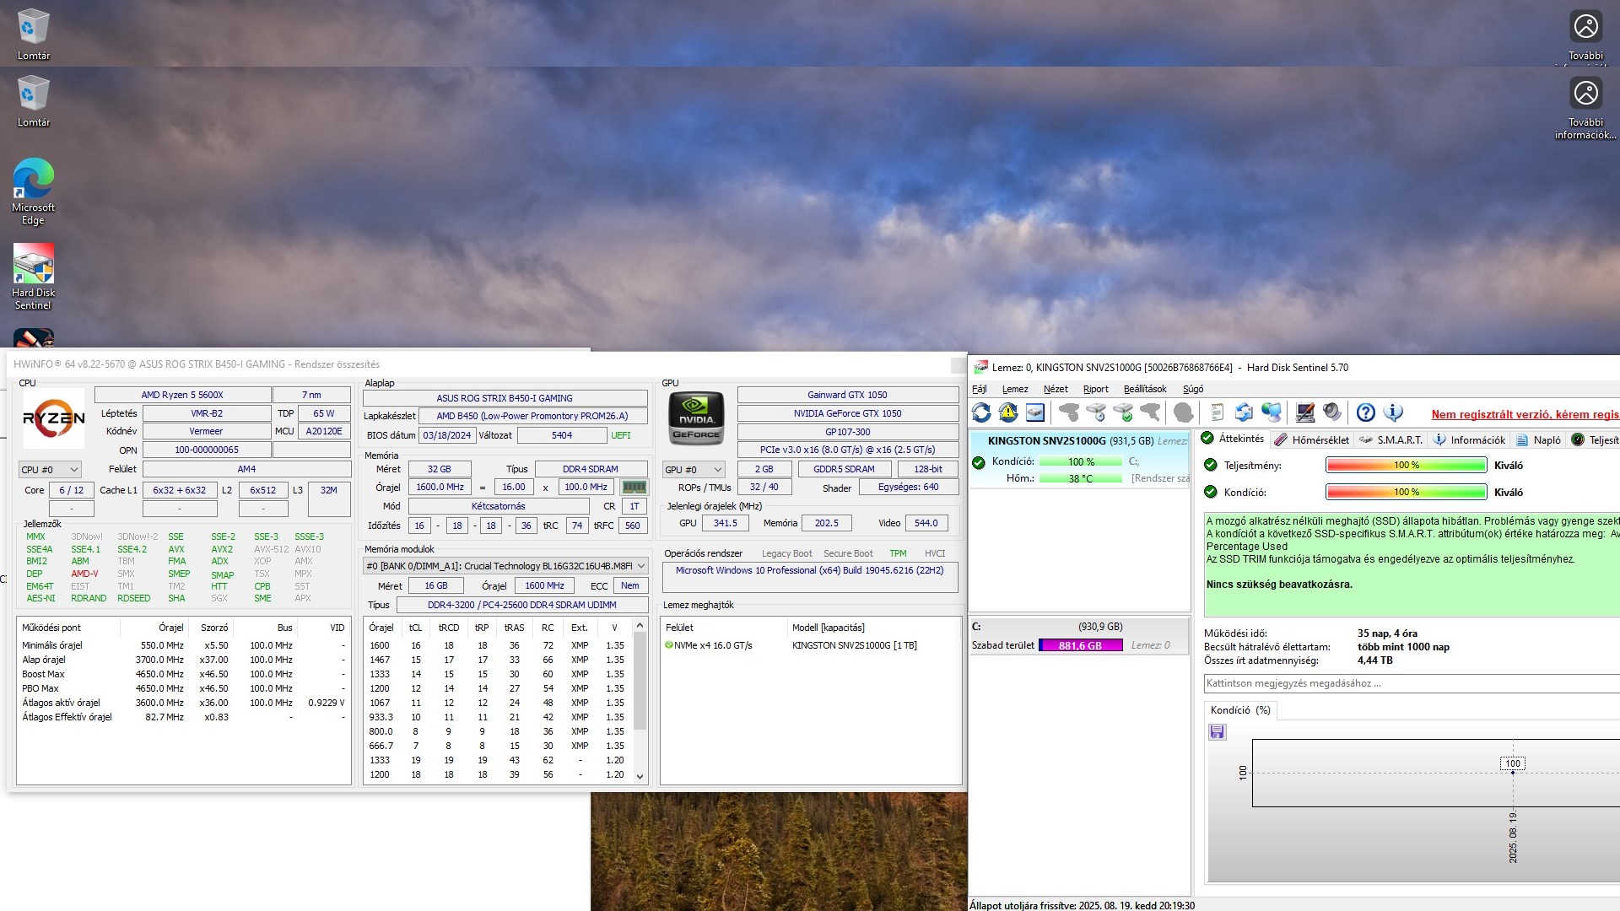1620x911 pixels.
Task: Click the info bubble toolbar icon
Action: click(1393, 412)
